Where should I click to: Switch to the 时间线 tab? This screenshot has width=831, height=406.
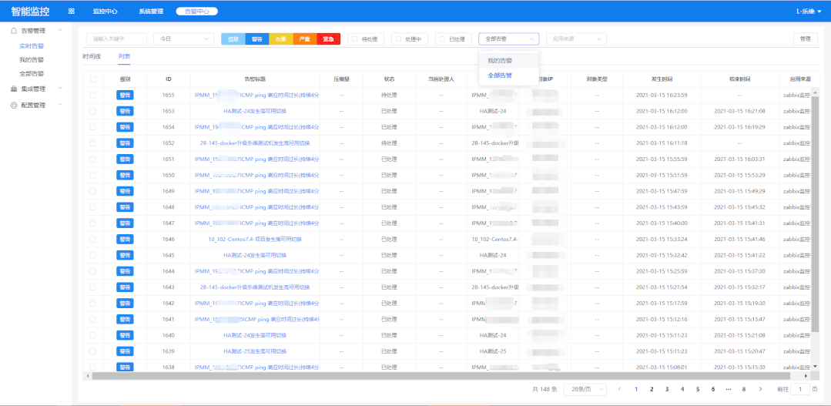pos(92,55)
